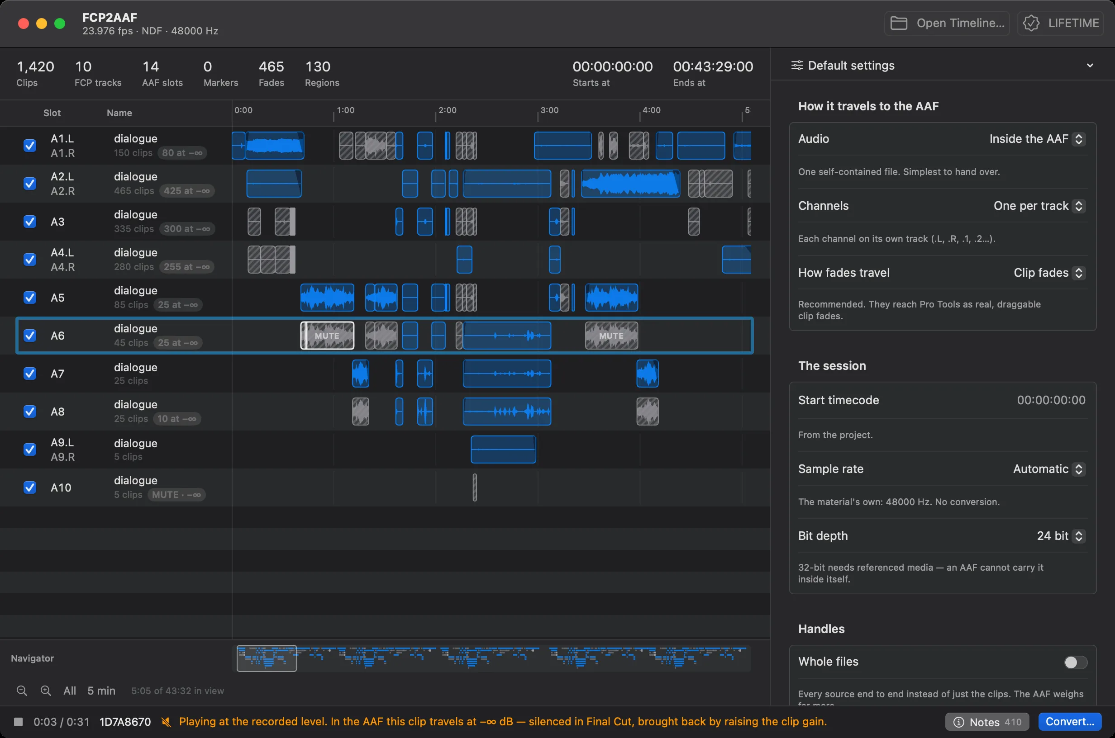
Task: Click the '5:05 of 43:32 in view' text
Action: click(x=177, y=691)
